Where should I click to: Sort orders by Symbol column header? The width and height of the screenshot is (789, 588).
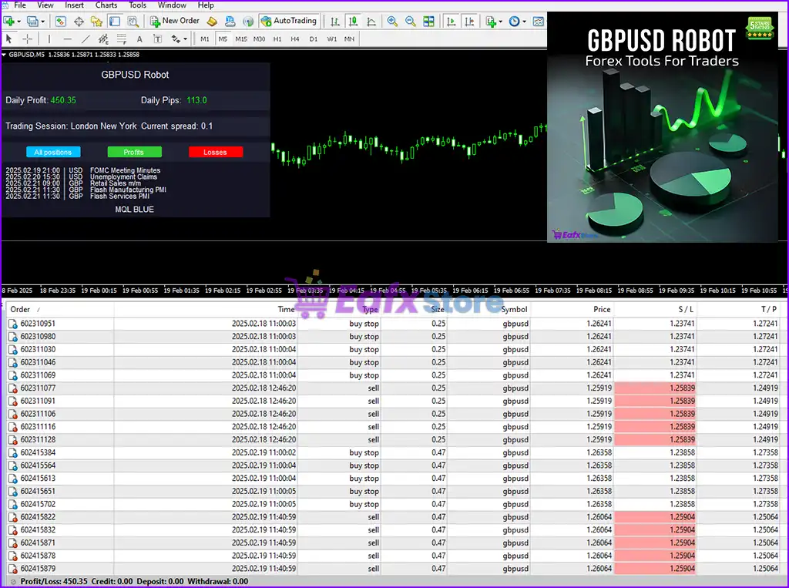click(514, 309)
